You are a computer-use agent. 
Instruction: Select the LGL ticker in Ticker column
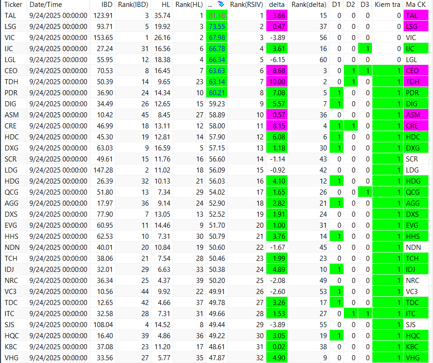click(x=10, y=60)
